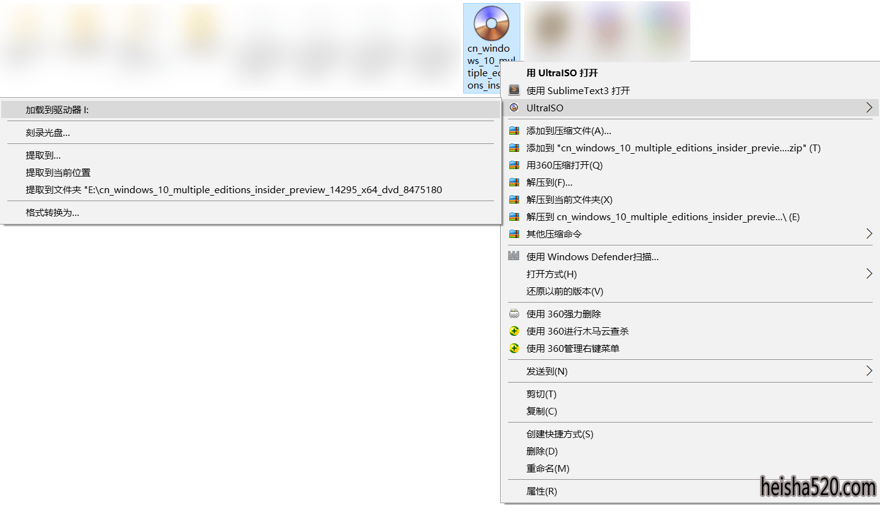Expand the 发送到(N) submenu arrow
This screenshot has width=880, height=505.
869,371
